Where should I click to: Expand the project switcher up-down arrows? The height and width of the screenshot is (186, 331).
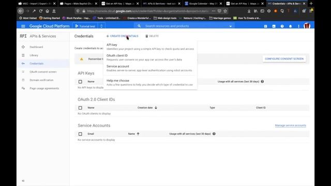point(101,26)
